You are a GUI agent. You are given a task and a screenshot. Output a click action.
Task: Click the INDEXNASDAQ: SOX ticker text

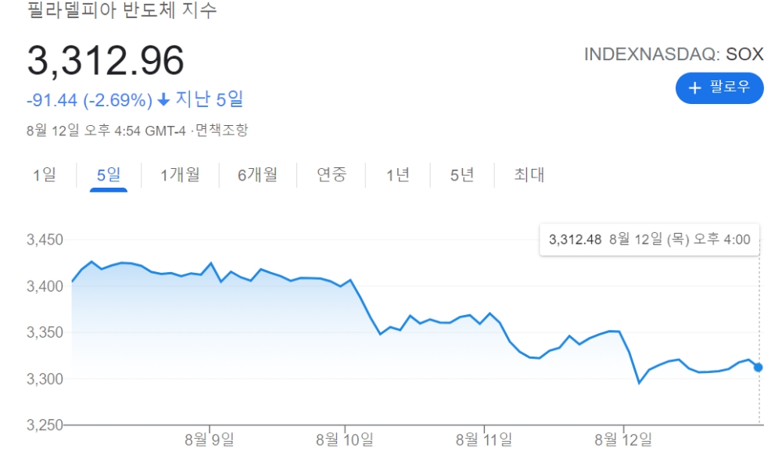(673, 55)
